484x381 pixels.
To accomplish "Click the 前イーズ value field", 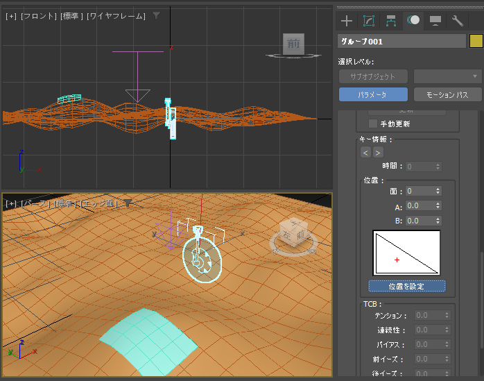I will (429, 359).
